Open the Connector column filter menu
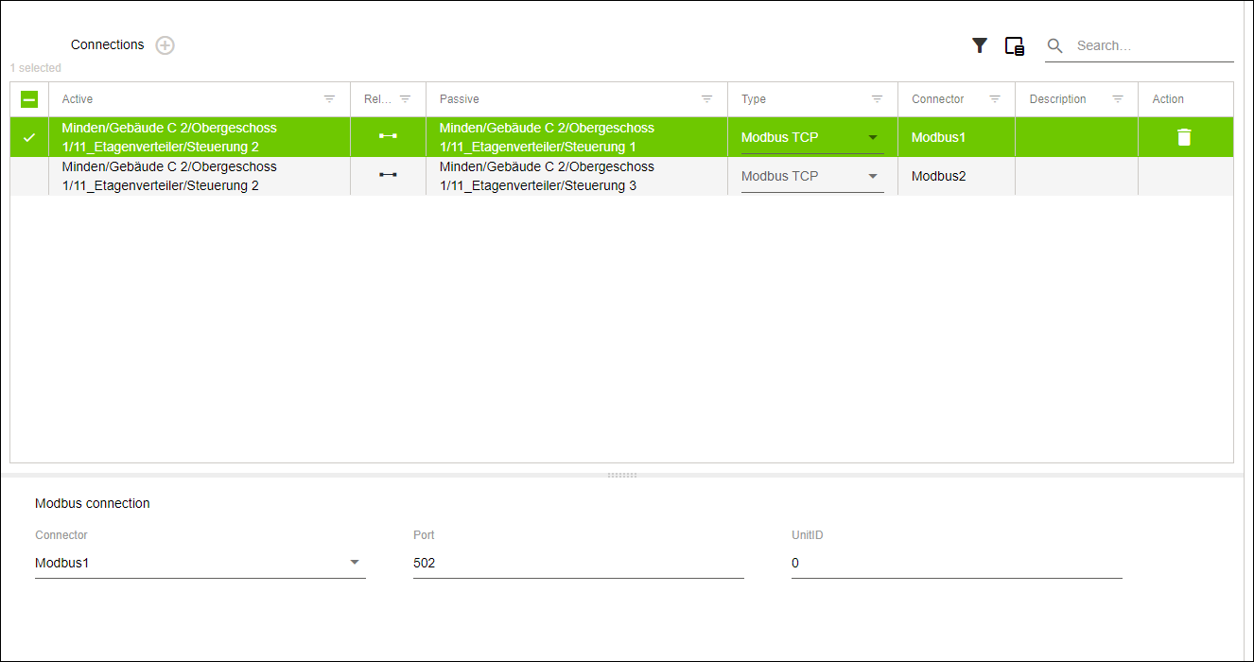Viewport: 1254px width, 662px height. coord(995,99)
